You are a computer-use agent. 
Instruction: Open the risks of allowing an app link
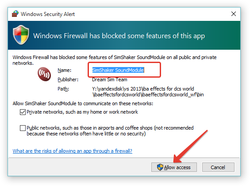pyautogui.click(x=73, y=151)
